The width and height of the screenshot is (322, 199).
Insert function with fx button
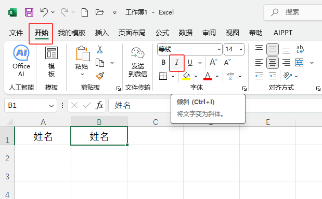[99, 105]
